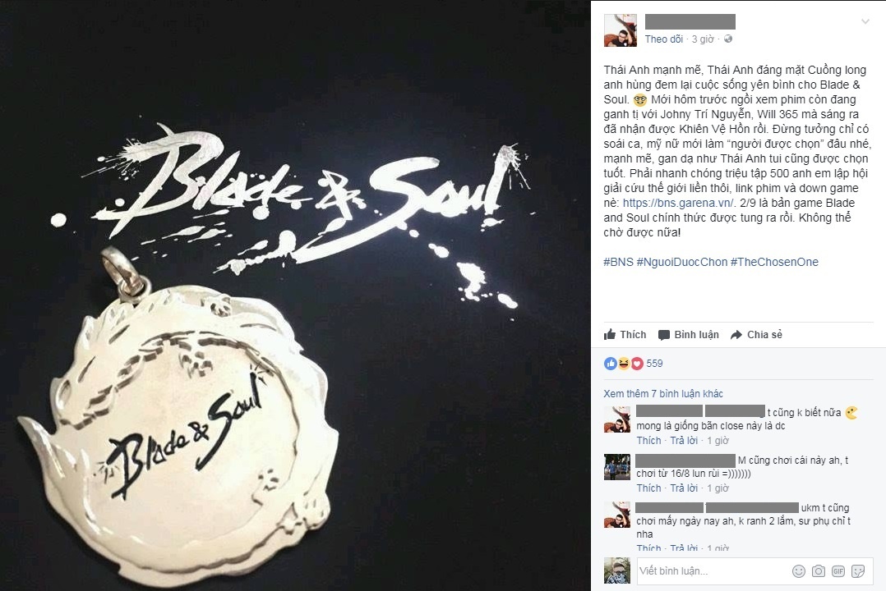Insert a GIF in the comment
The height and width of the screenshot is (591, 886).
click(838, 571)
